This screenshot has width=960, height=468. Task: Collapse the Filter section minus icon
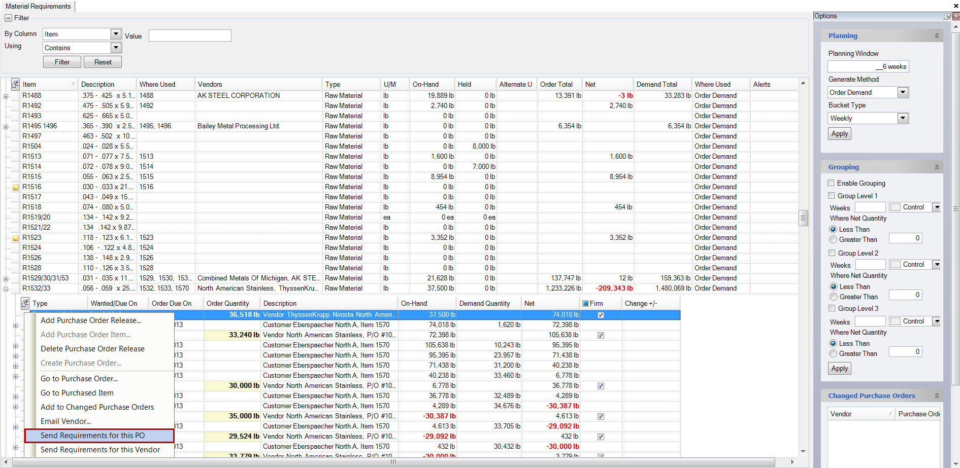8,18
